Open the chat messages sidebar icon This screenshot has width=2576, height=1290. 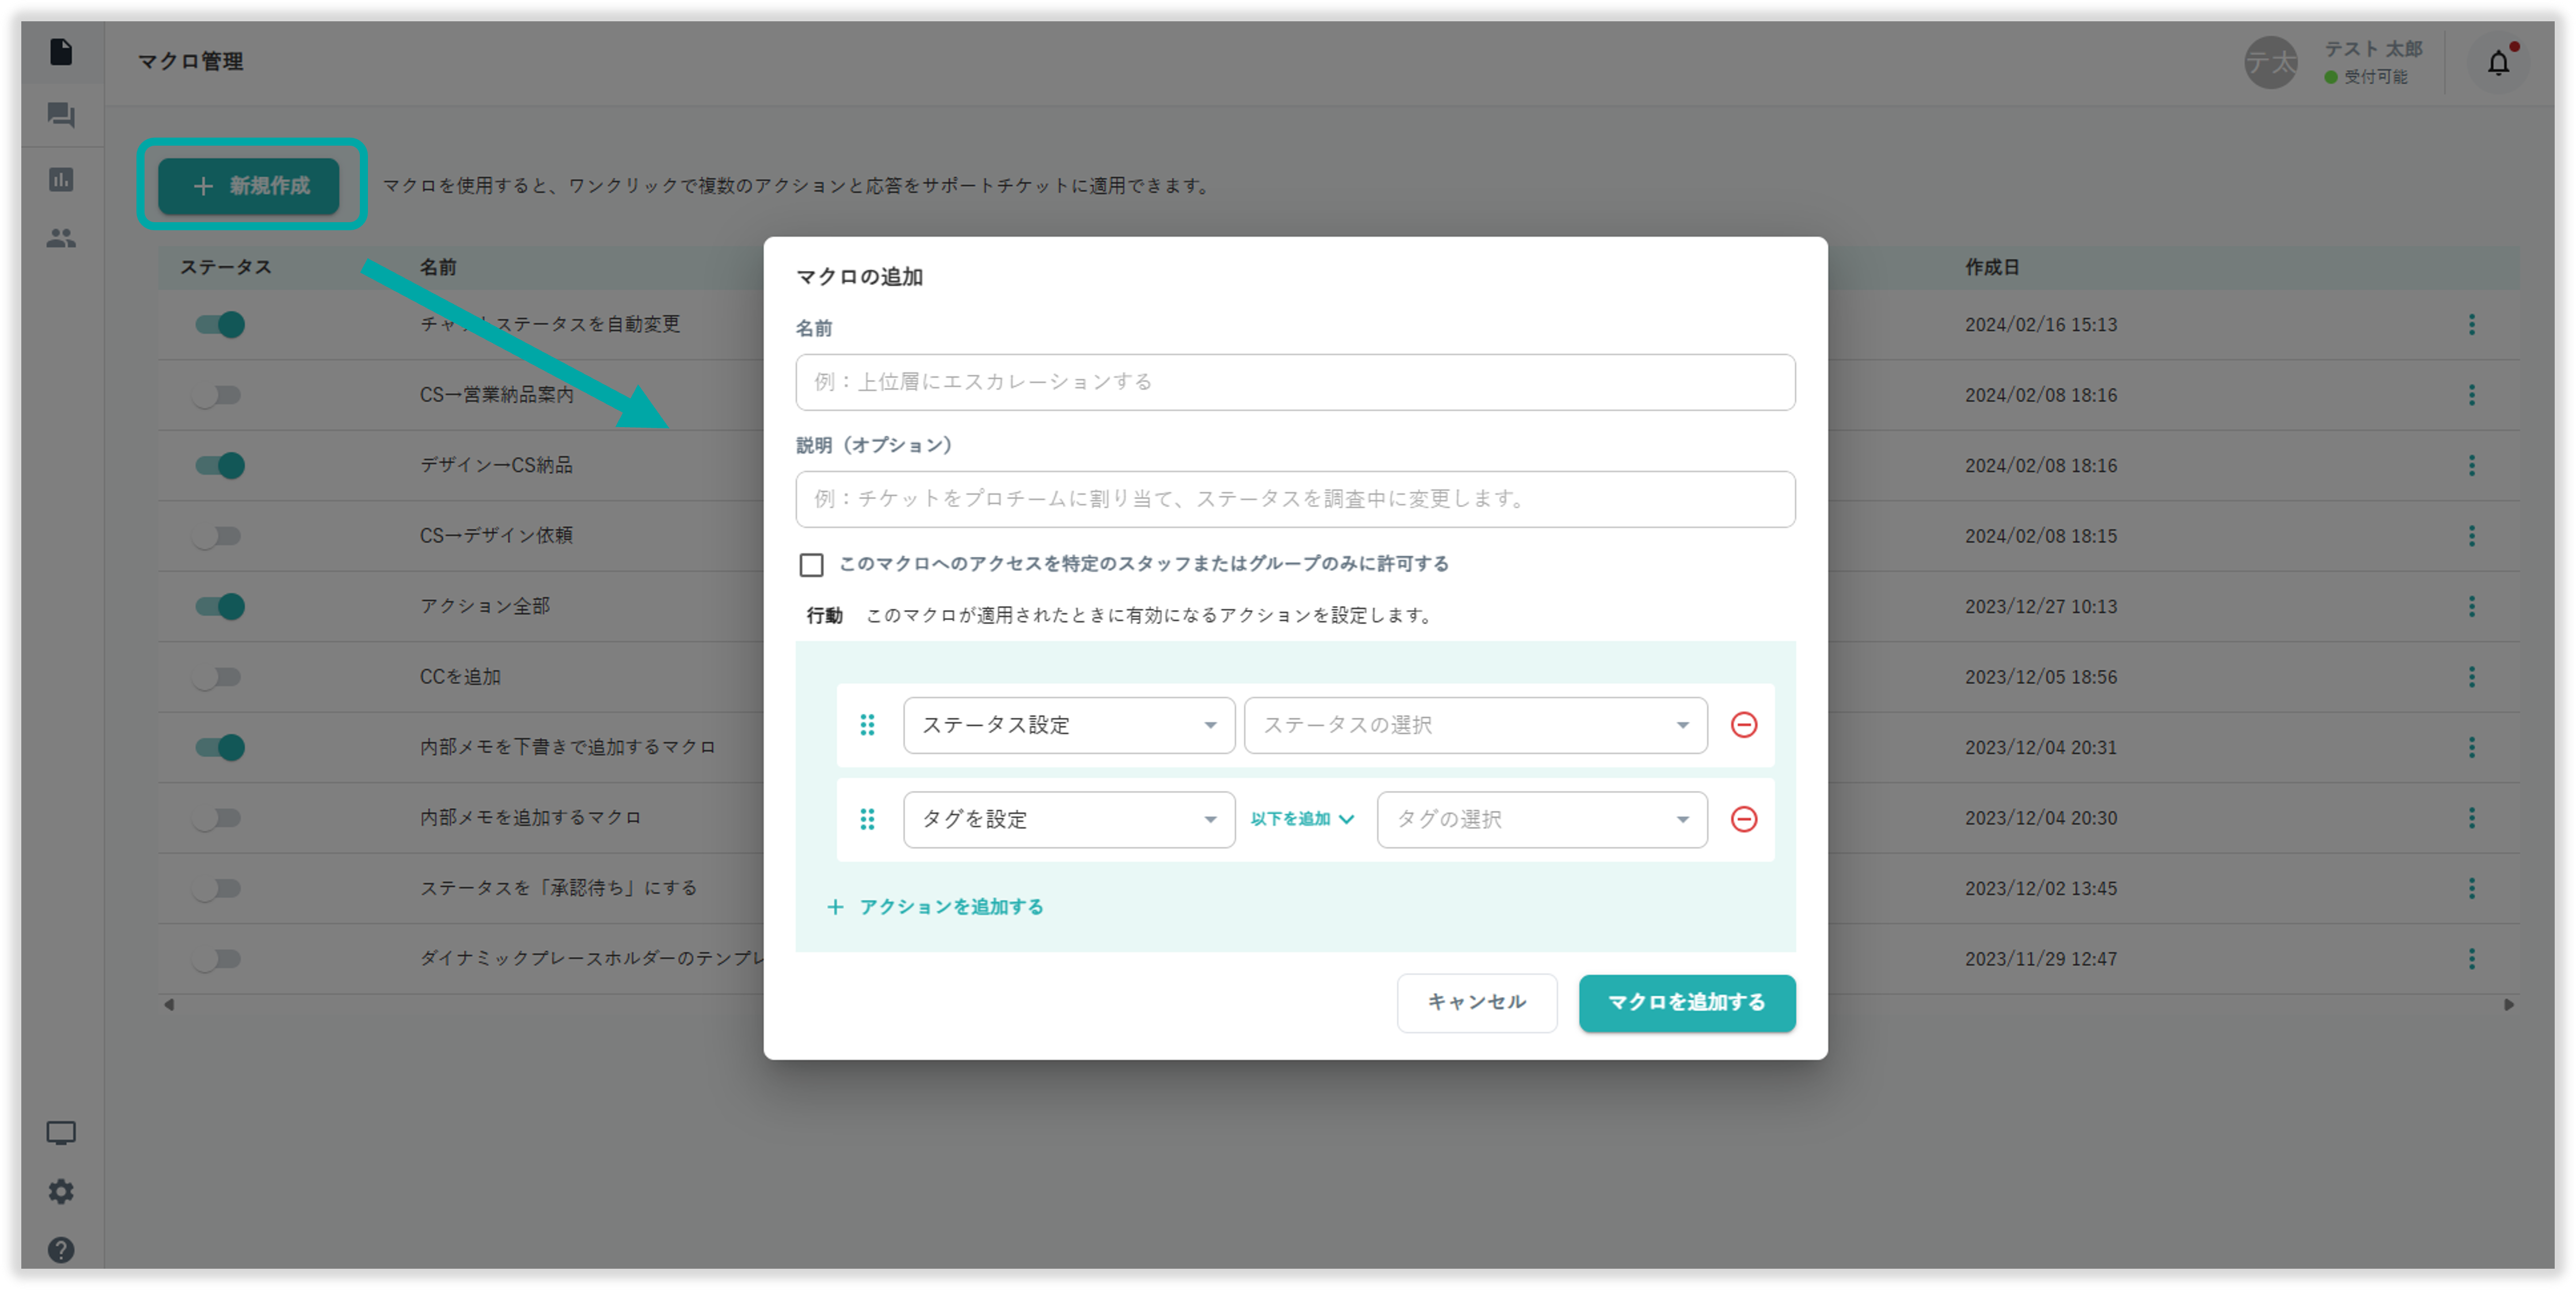[x=61, y=115]
